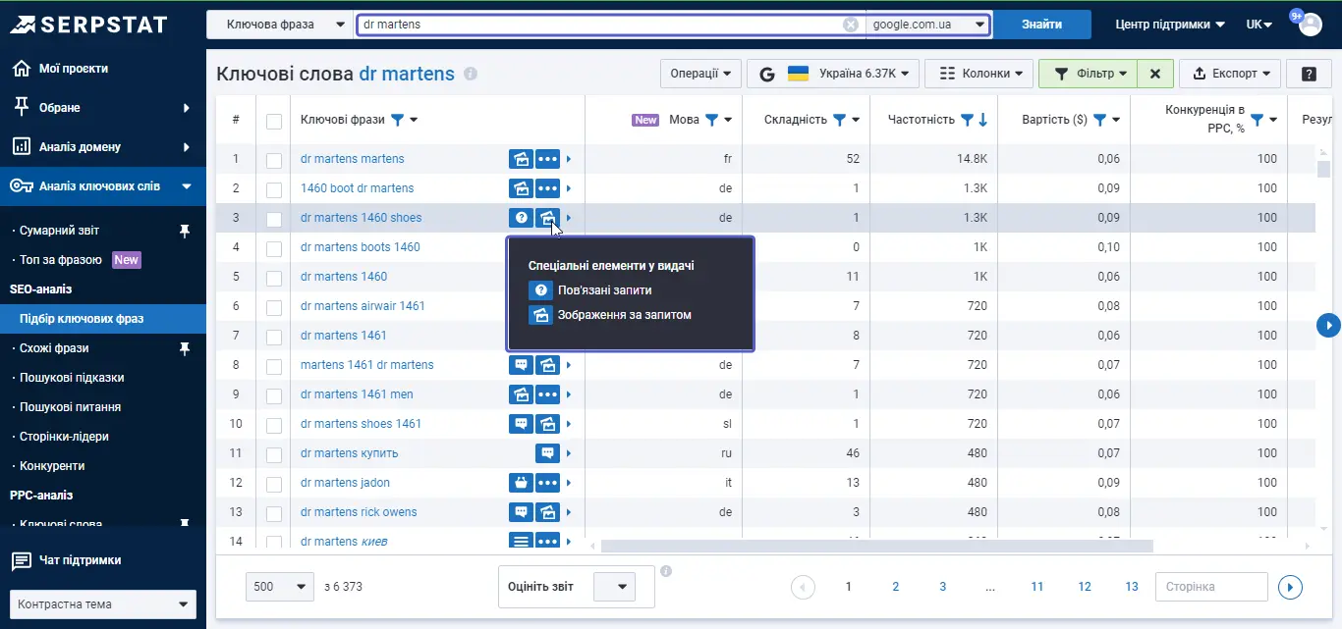This screenshot has width=1342, height=629.
Task: Open the Контрастна тема theme dropdown
Action: click(x=103, y=604)
